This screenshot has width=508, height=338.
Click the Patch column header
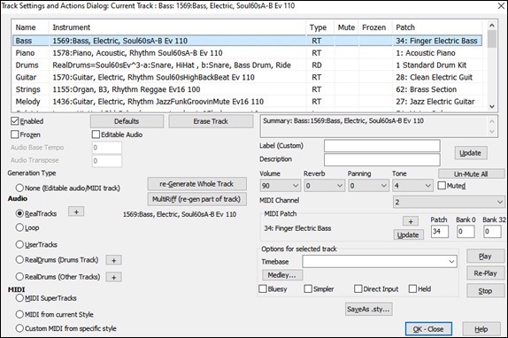437,27
